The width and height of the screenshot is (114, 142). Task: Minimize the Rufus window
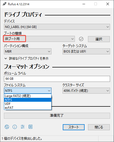click(84, 4)
